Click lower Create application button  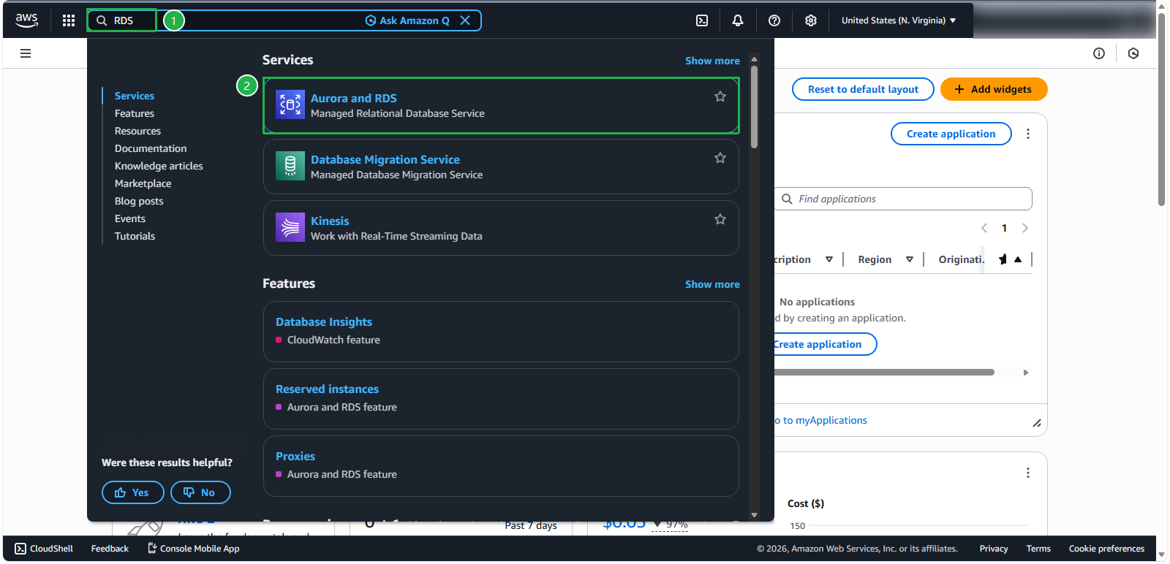pyautogui.click(x=825, y=344)
